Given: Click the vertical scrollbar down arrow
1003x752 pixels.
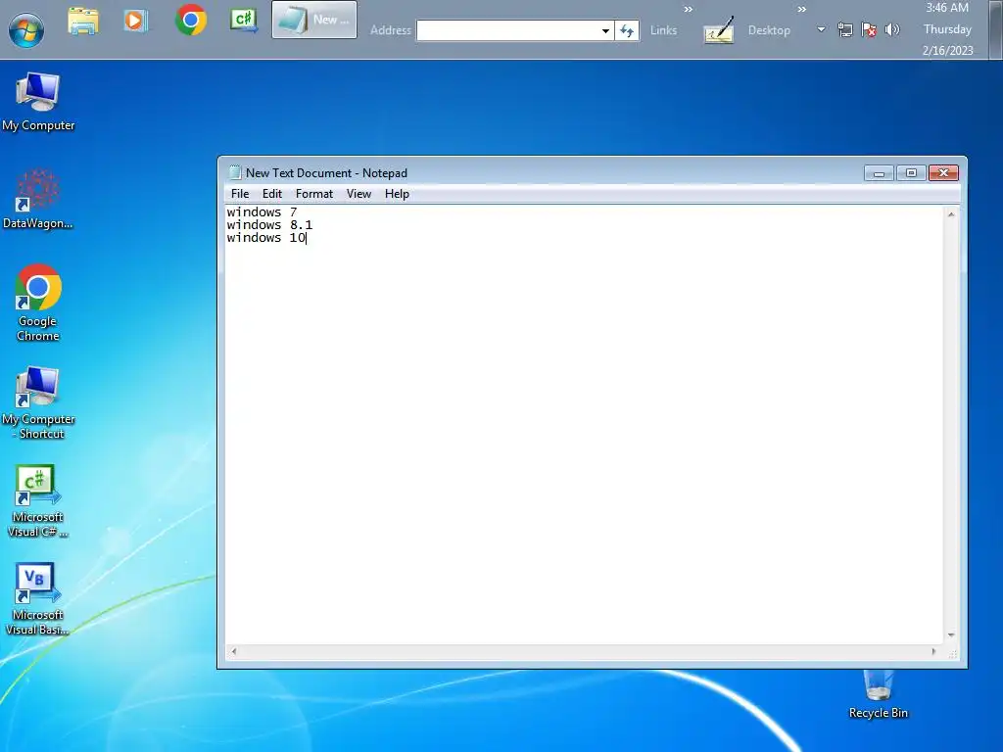Looking at the screenshot, I should click(x=951, y=634).
